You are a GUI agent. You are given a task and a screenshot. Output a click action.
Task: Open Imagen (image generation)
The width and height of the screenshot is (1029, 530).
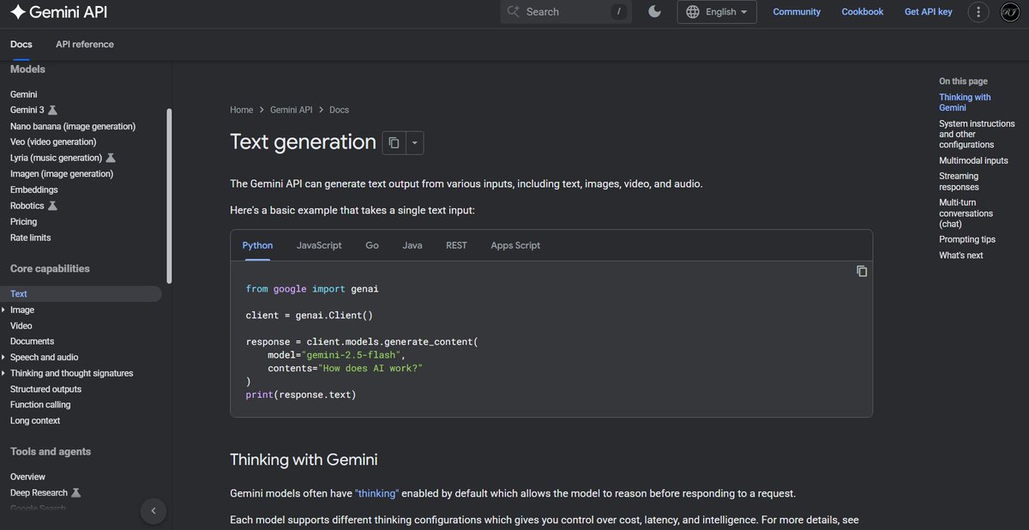pos(62,173)
